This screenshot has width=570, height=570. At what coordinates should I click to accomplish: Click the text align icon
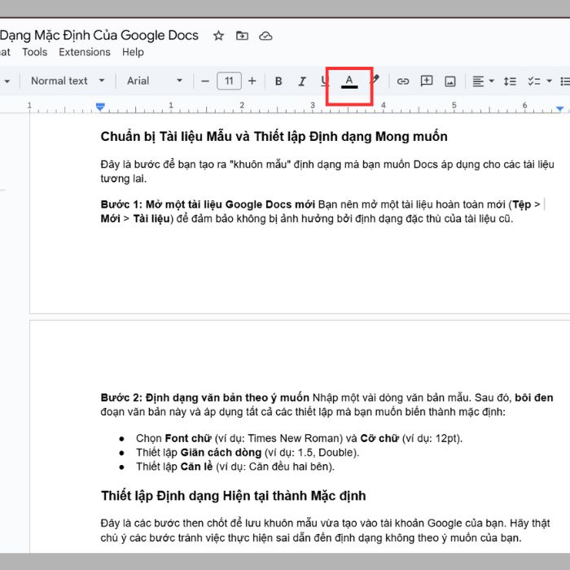click(478, 81)
